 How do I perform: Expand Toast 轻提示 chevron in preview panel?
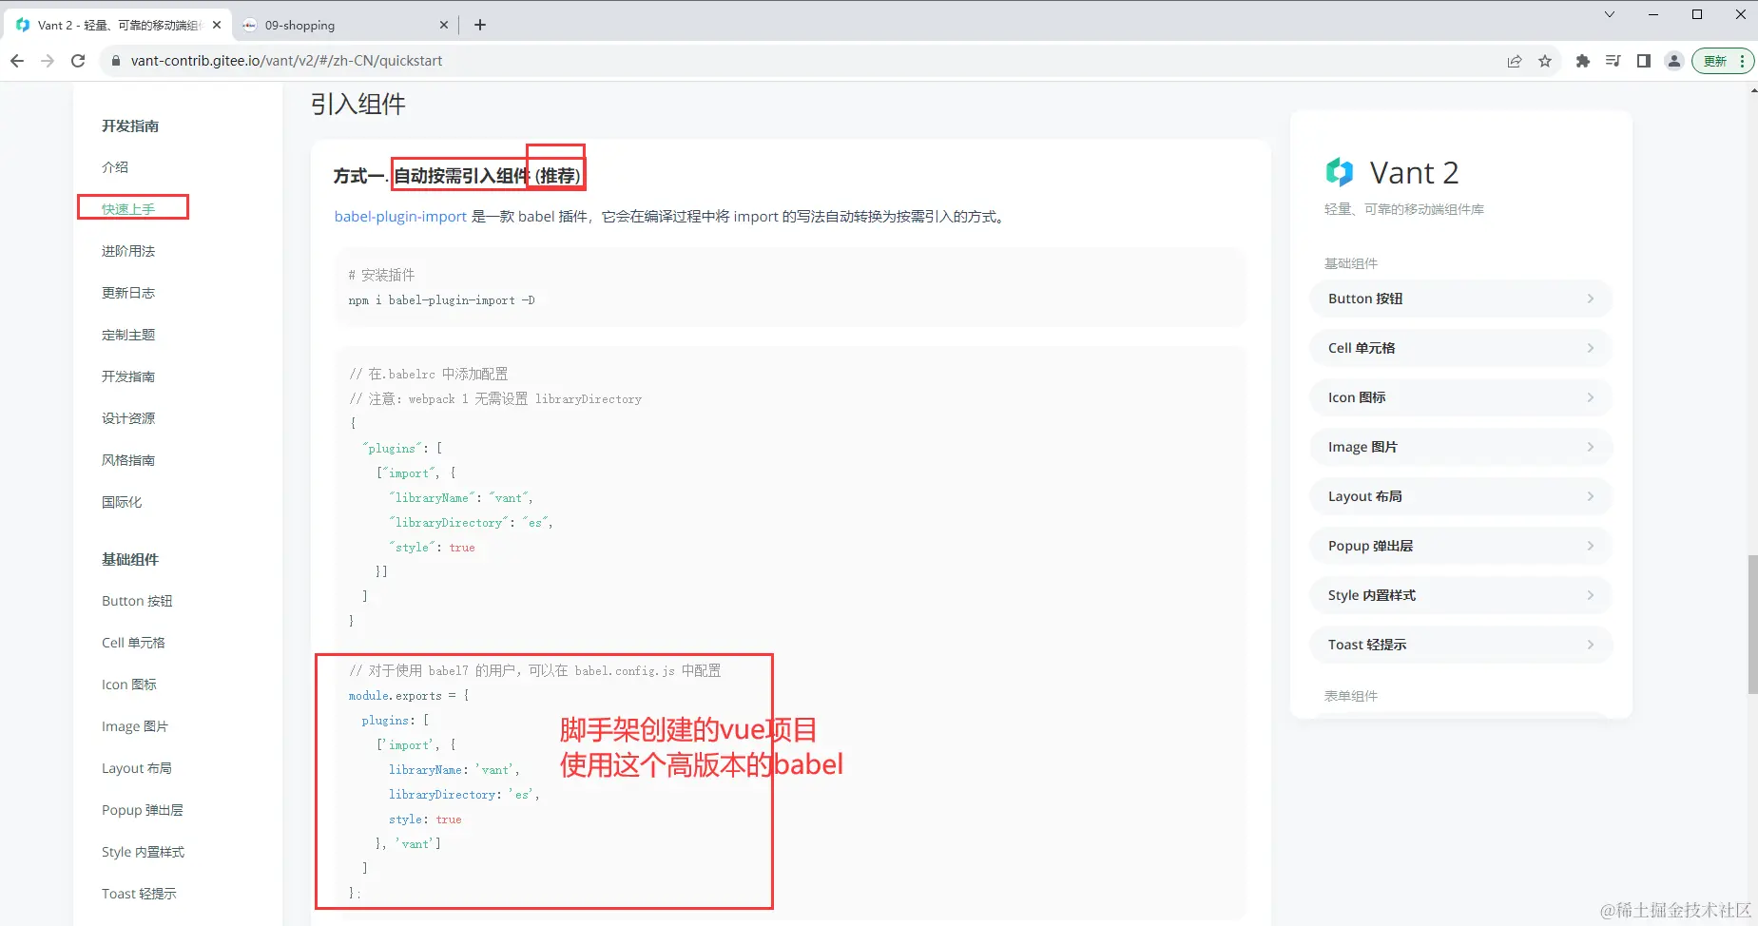tap(1591, 645)
